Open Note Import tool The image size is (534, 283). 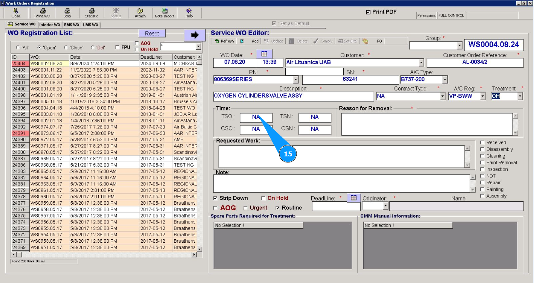tap(164, 13)
